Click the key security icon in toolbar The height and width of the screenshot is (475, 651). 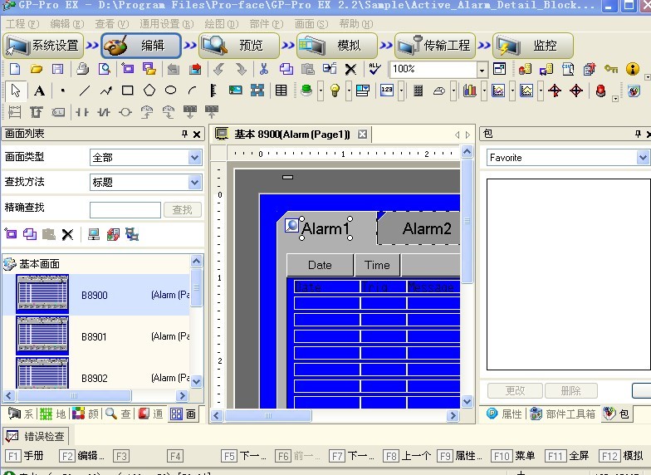click(x=611, y=69)
